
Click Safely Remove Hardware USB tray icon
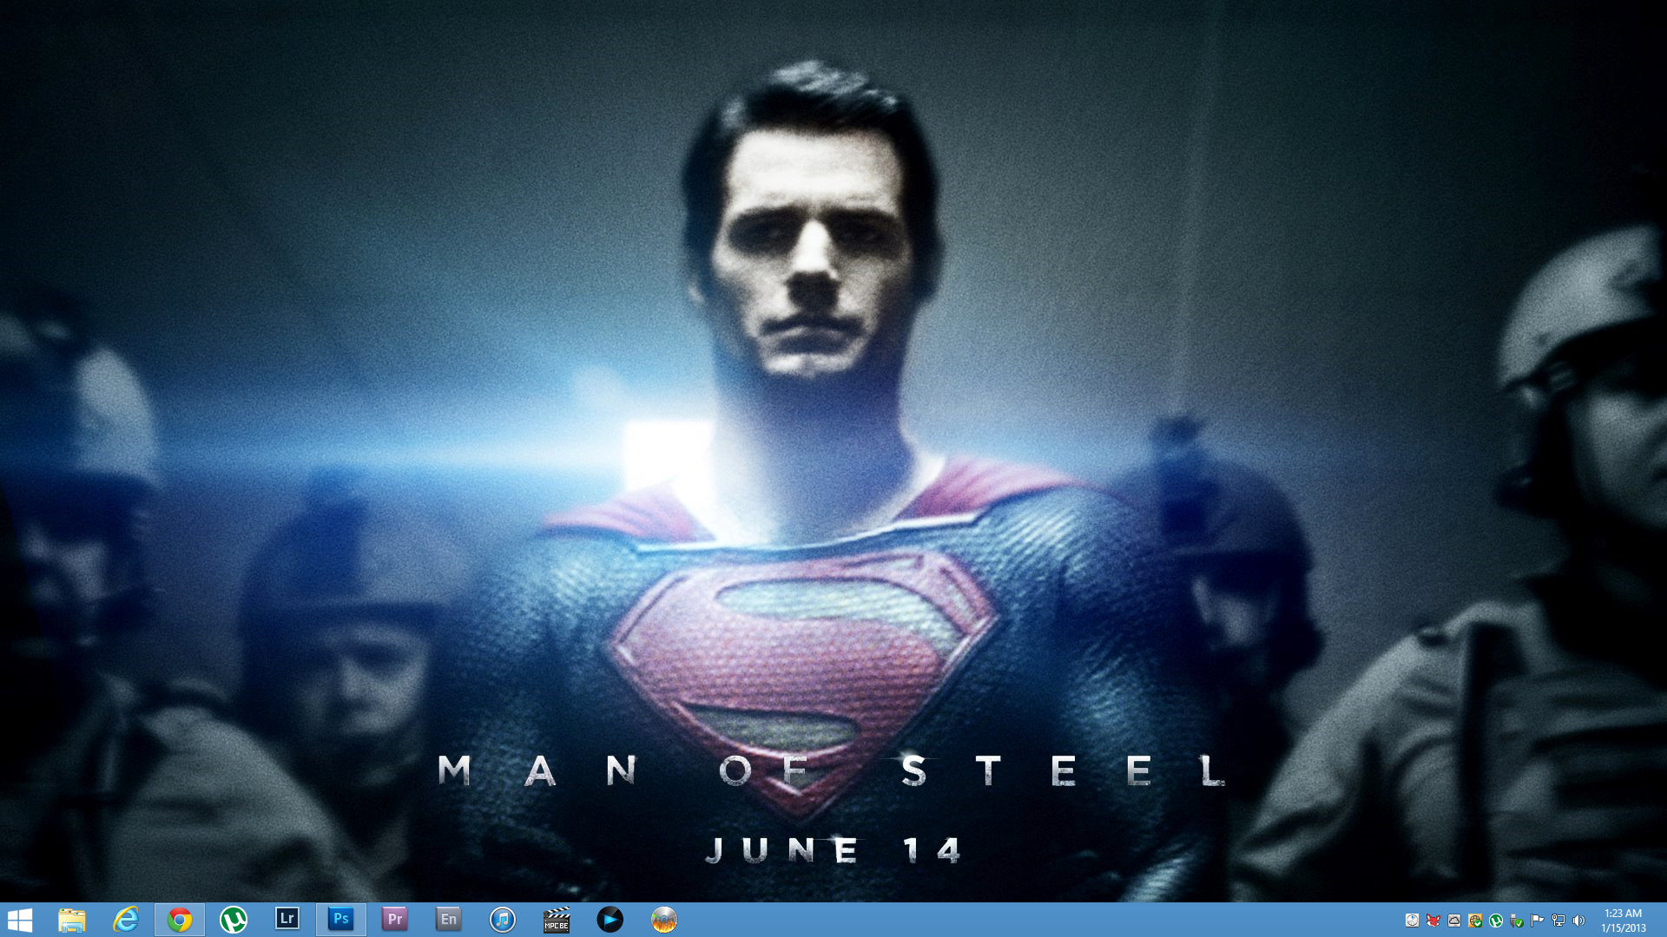(1517, 921)
